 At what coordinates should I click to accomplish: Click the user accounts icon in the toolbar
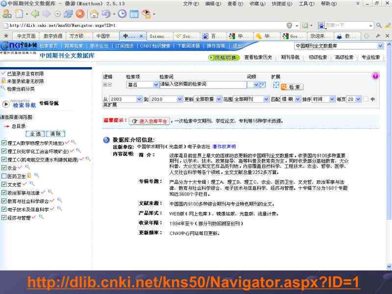(7, 14)
